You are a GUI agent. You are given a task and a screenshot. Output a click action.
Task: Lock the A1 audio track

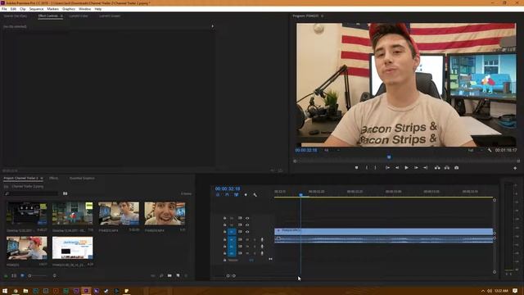coord(224,239)
